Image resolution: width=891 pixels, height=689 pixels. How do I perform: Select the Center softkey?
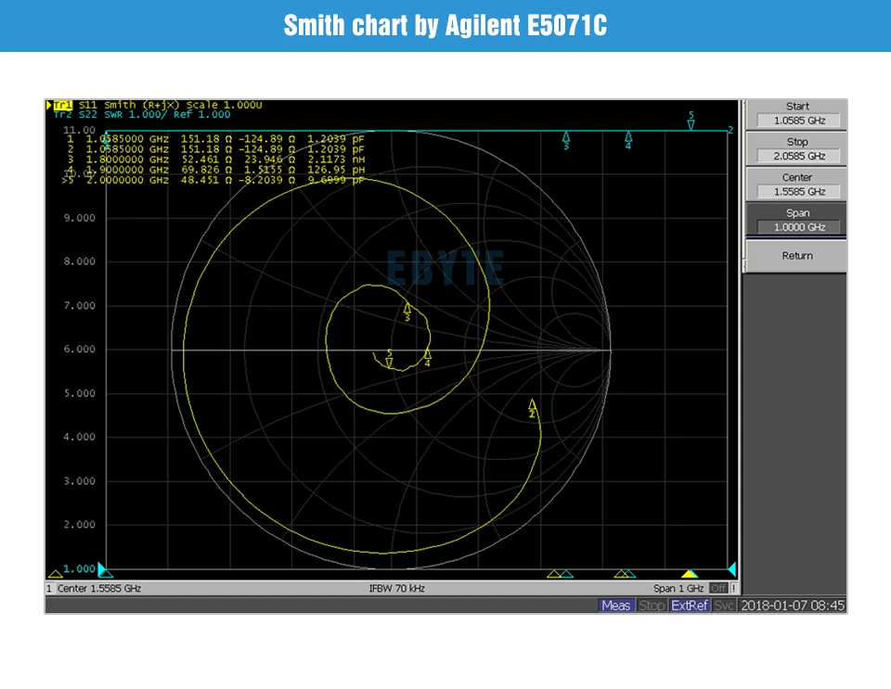pos(796,185)
